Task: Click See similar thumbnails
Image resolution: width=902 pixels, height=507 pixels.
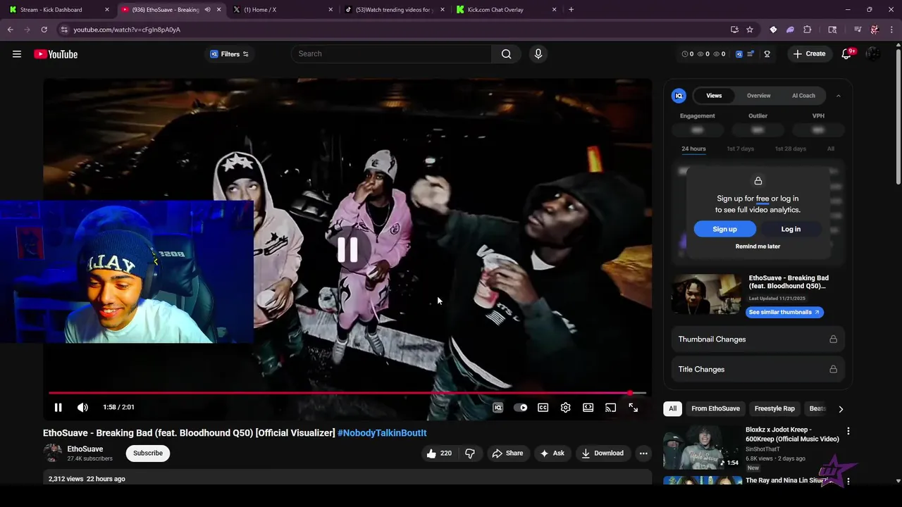Action: click(784, 313)
